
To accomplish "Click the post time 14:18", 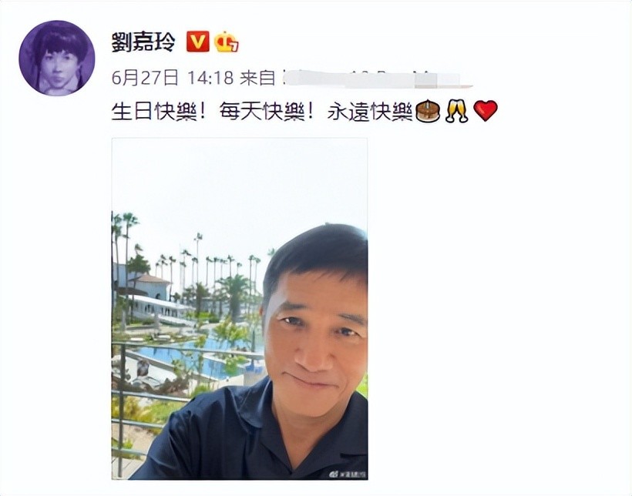I will 211,77.
